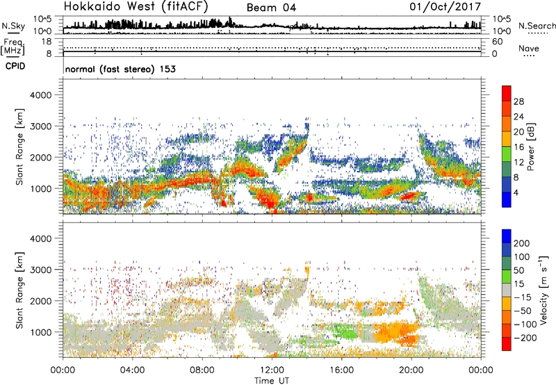Click the sky noise time series panel
The width and height of the screenshot is (556, 385).
click(x=272, y=25)
